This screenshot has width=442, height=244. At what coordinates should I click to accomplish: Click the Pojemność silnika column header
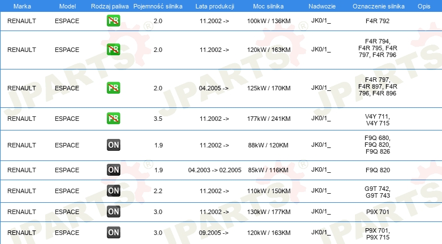(158, 6)
